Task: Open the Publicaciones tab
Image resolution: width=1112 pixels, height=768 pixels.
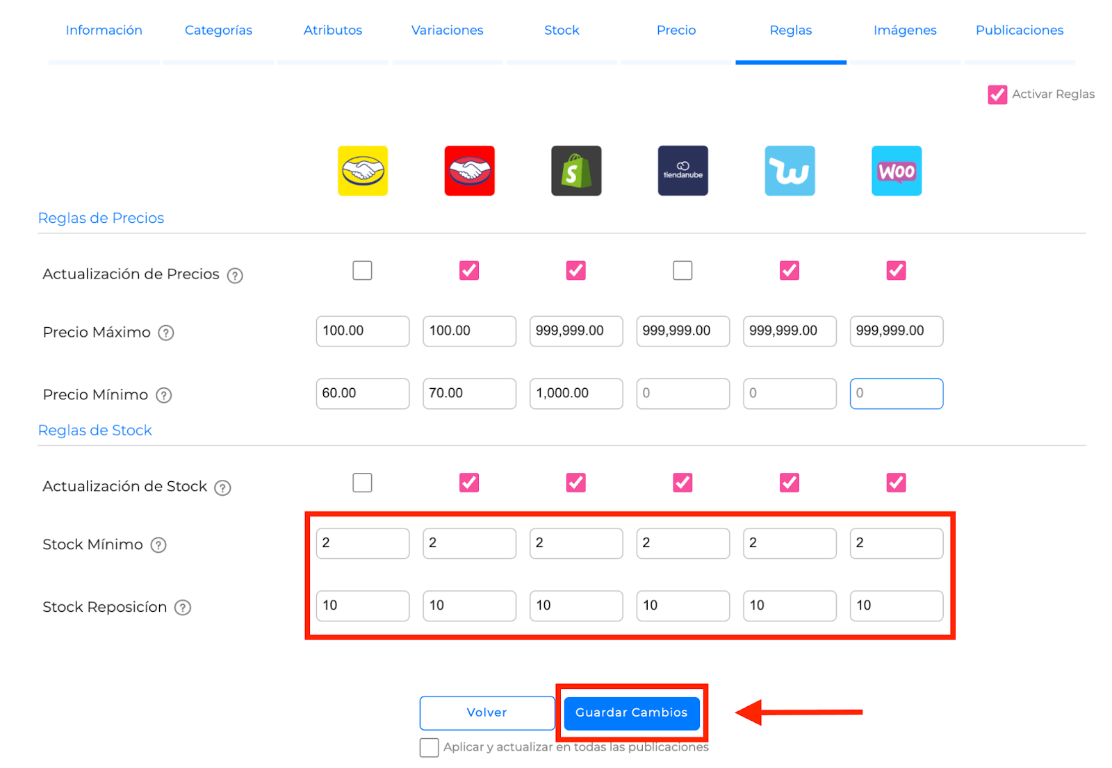Action: point(1020,31)
